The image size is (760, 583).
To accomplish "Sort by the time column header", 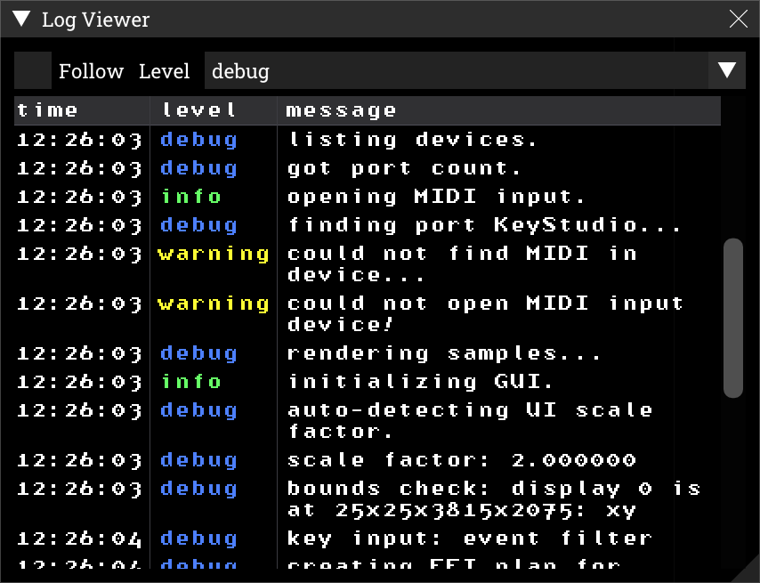I will click(x=82, y=110).
